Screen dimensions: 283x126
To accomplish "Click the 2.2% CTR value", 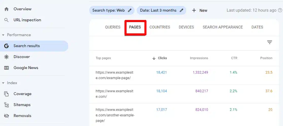I will 233,91.
